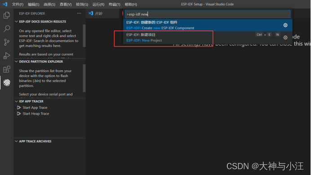Viewport: 311px width, 175px height.
Task: Click the device partition explorer scrollbar
Action: pyautogui.click(x=84, y=78)
